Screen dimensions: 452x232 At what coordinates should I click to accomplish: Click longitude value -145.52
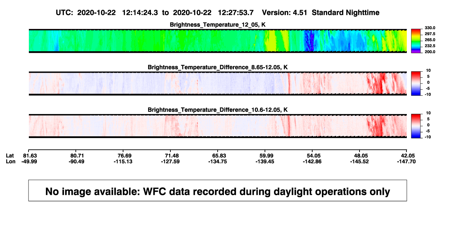pos(360,161)
